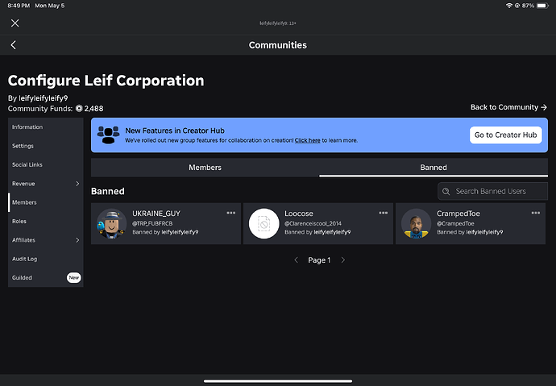Click the Robux icon next to funds
This screenshot has width=556, height=386.
point(79,109)
